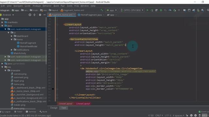Click the project panel target locate icon
Screen dimensions: 209x117
tap(30, 15)
